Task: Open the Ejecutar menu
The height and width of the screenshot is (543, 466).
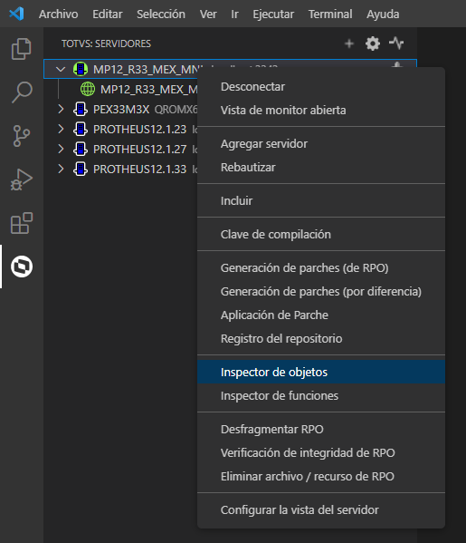Action: click(x=273, y=15)
